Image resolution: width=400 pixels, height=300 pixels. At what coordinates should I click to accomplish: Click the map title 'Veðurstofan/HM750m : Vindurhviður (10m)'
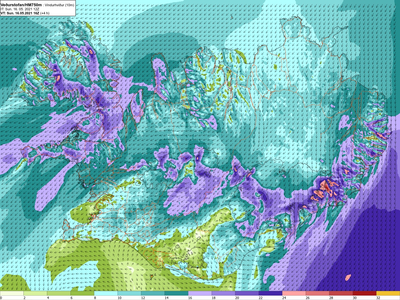(37, 5)
